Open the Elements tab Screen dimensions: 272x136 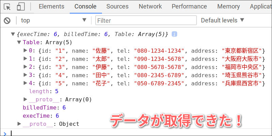click(52, 6)
